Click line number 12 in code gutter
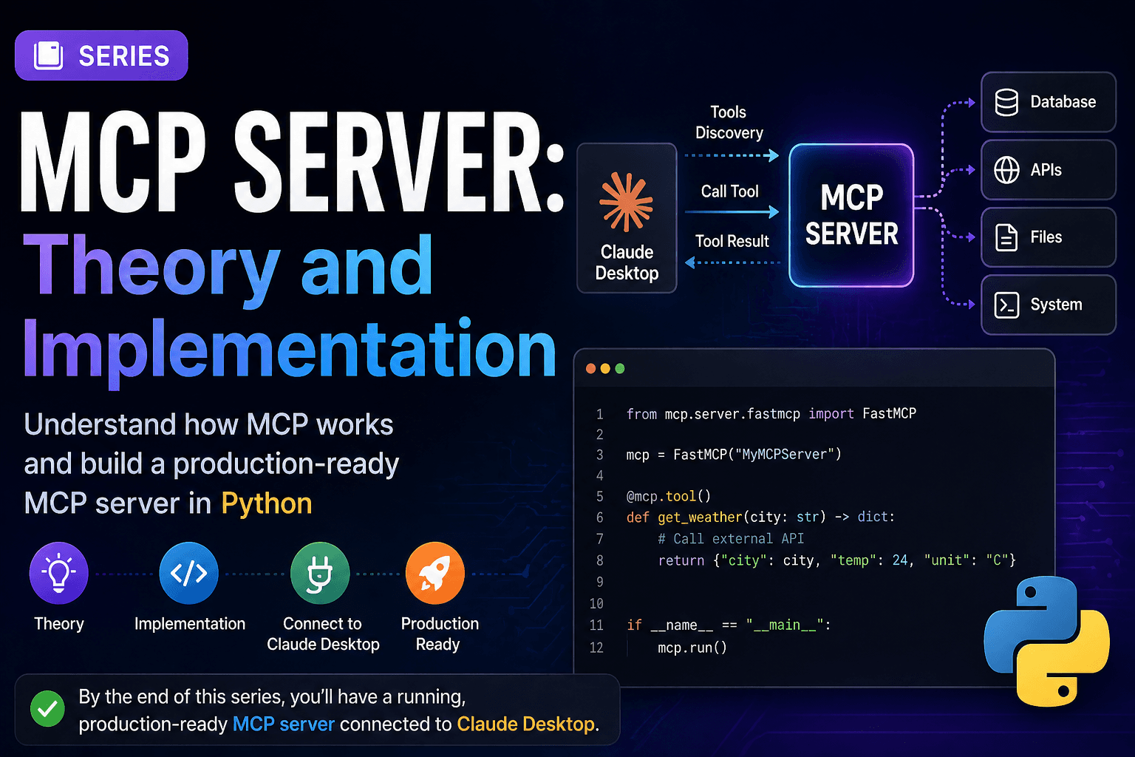 coord(596,648)
